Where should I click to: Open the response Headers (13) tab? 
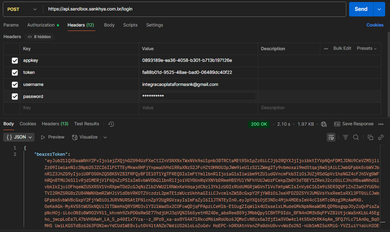tap(55, 124)
